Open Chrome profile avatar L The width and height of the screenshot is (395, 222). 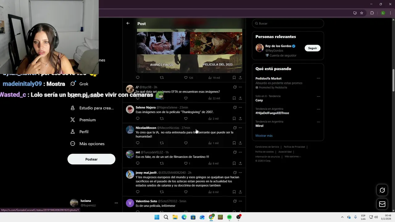click(x=383, y=13)
